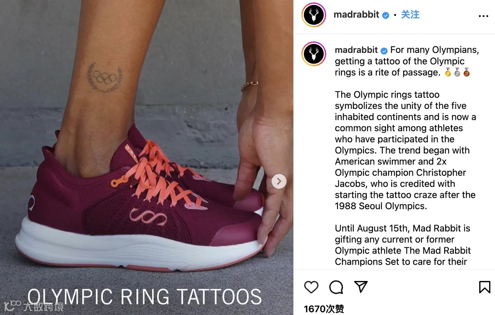Save the post with the bookmark icon
Screen dimensions: 495x315
tap(485, 287)
